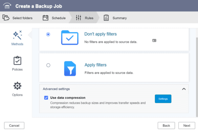
Task: Open the Options gear icon
Action: pos(17,86)
